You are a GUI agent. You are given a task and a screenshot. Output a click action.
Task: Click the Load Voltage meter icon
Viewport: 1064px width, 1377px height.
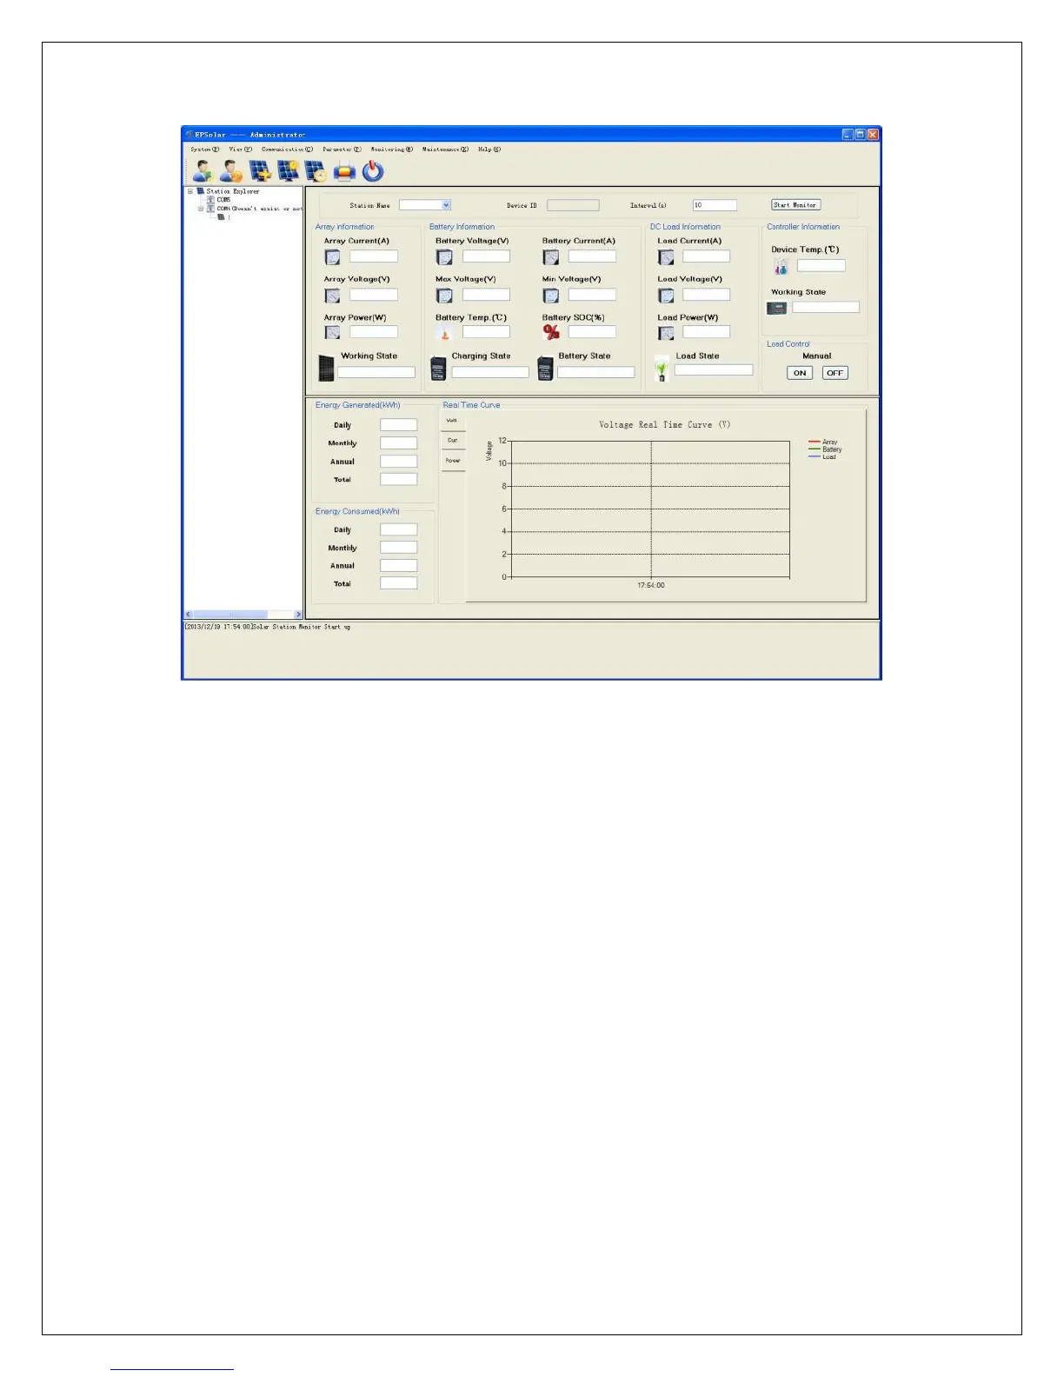666,296
